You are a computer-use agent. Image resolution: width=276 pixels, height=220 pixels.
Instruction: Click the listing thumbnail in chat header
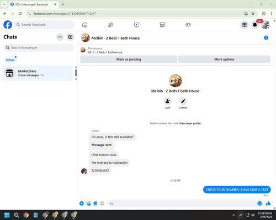[x=86, y=38]
